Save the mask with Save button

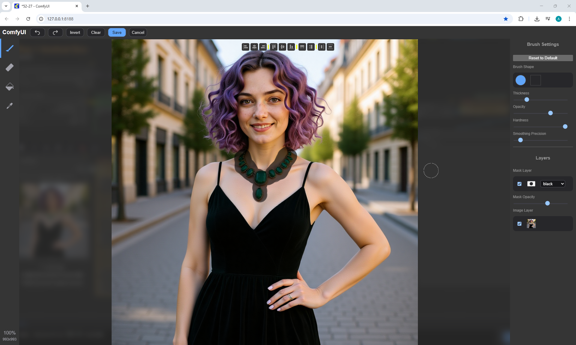(117, 32)
